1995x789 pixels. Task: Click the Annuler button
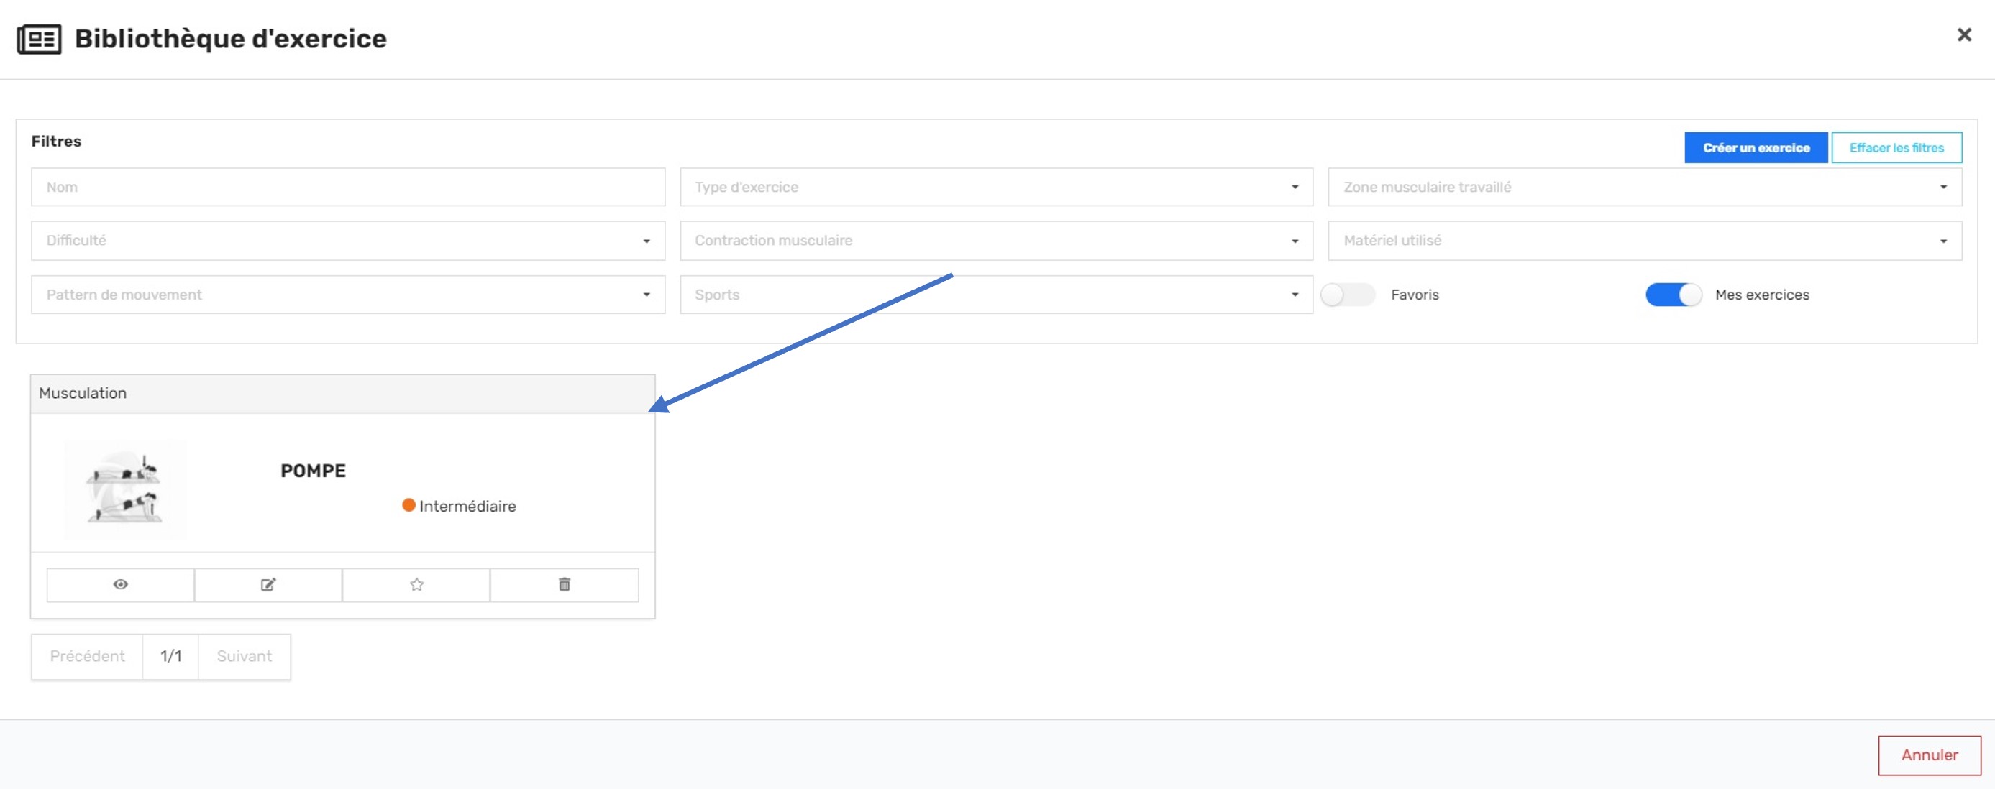[x=1929, y=755]
